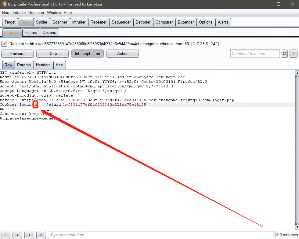The width and height of the screenshot is (299, 239).
Task: Click the 'Accept: text/html' header line
Action: [x=86, y=86]
